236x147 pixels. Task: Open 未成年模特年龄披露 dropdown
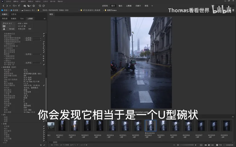click(33, 38)
